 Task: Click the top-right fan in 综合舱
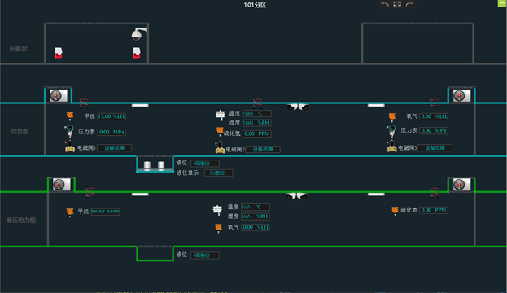461,95
